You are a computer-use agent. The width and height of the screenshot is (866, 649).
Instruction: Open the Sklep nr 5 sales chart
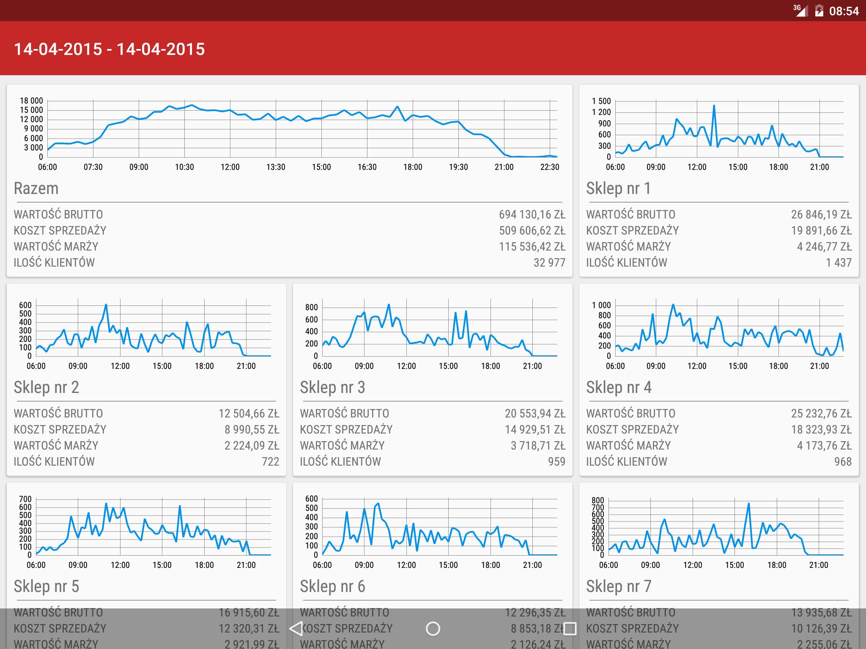click(x=145, y=532)
